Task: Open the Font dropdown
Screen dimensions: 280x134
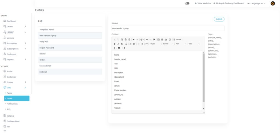Action: click(180, 44)
